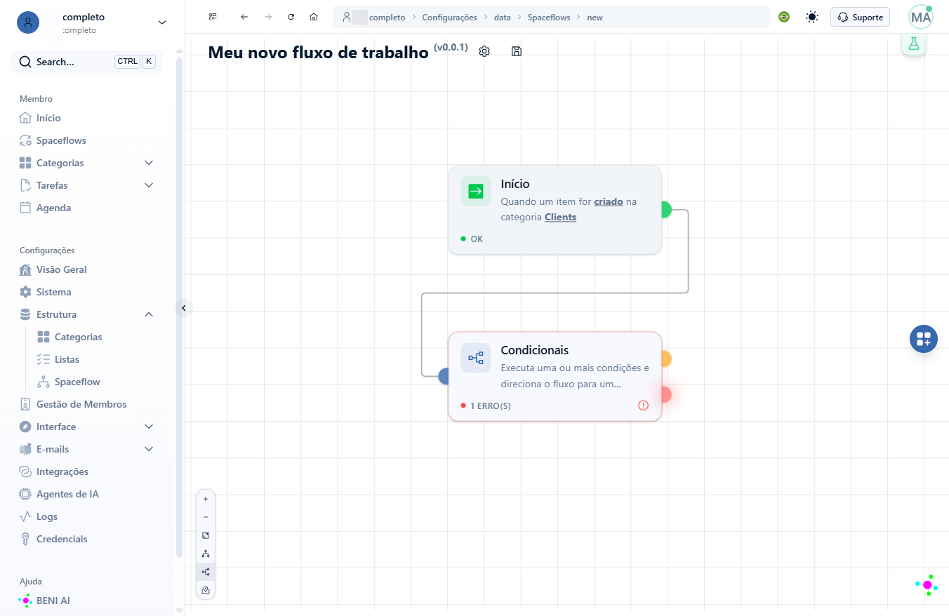
Task: Switch to horizontal flow layout
Action: 206,572
